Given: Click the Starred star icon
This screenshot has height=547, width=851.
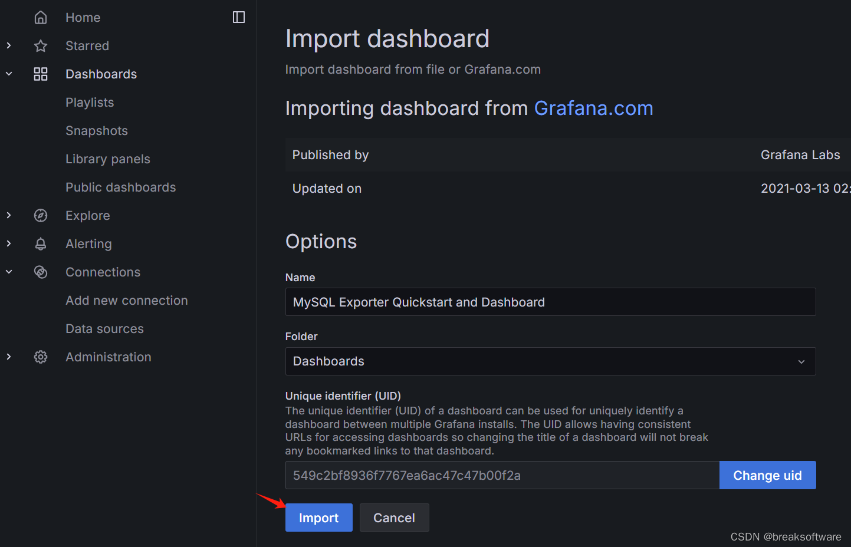Looking at the screenshot, I should point(41,46).
